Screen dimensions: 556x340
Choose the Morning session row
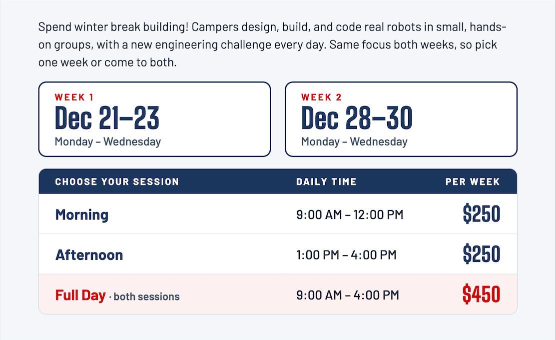278,213
